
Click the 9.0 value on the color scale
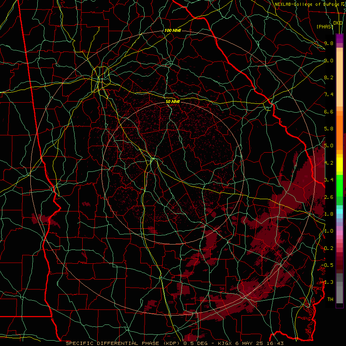tap(329, 60)
